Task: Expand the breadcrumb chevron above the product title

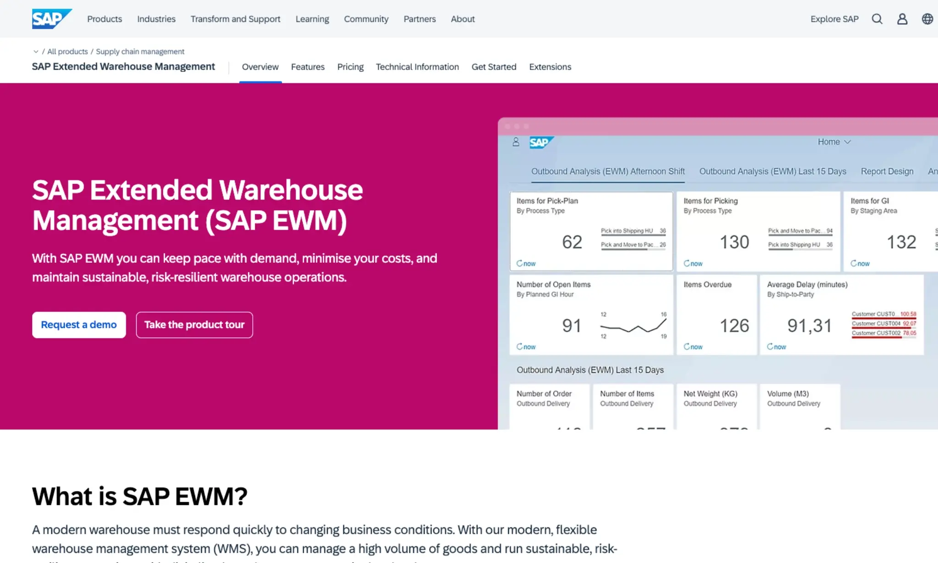Action: click(36, 51)
